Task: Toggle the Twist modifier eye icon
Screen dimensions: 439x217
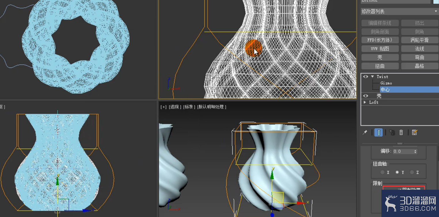Action: tap(366, 77)
